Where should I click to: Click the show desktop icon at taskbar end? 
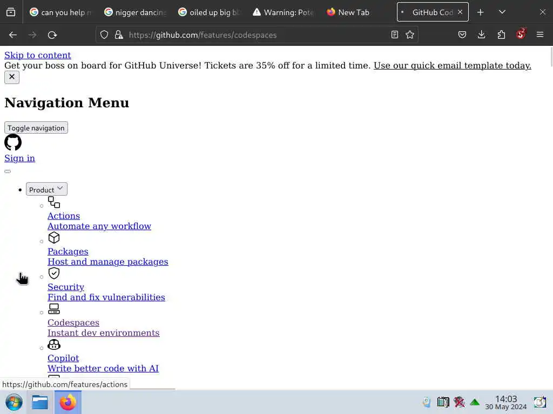540,402
